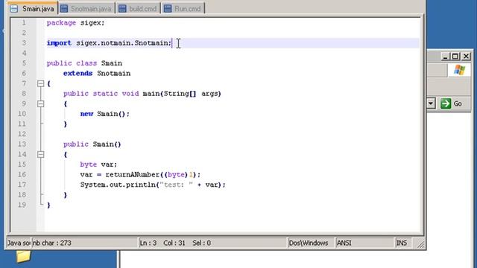Viewport: 477px width, 268px height.
Task: Click 'main(String[] args)' on line 8
Action: pos(182,94)
